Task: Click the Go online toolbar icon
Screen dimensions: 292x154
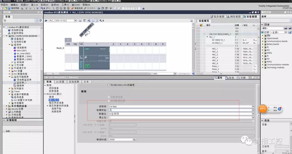Action: (73, 8)
